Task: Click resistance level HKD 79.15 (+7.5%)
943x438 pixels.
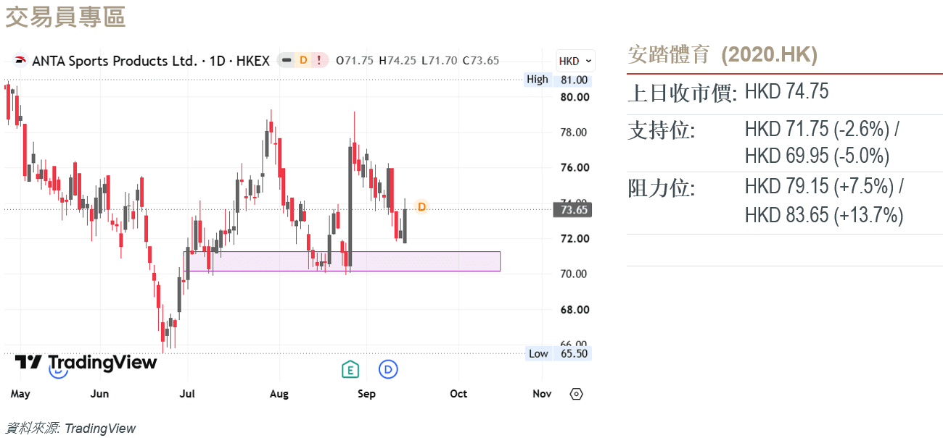Action: tap(819, 187)
